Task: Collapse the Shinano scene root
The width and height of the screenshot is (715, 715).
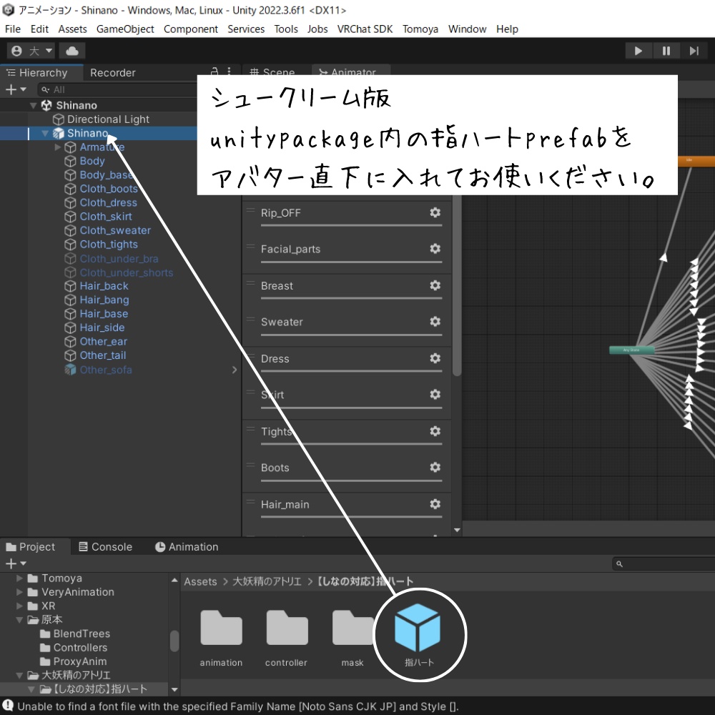Action: tap(34, 105)
